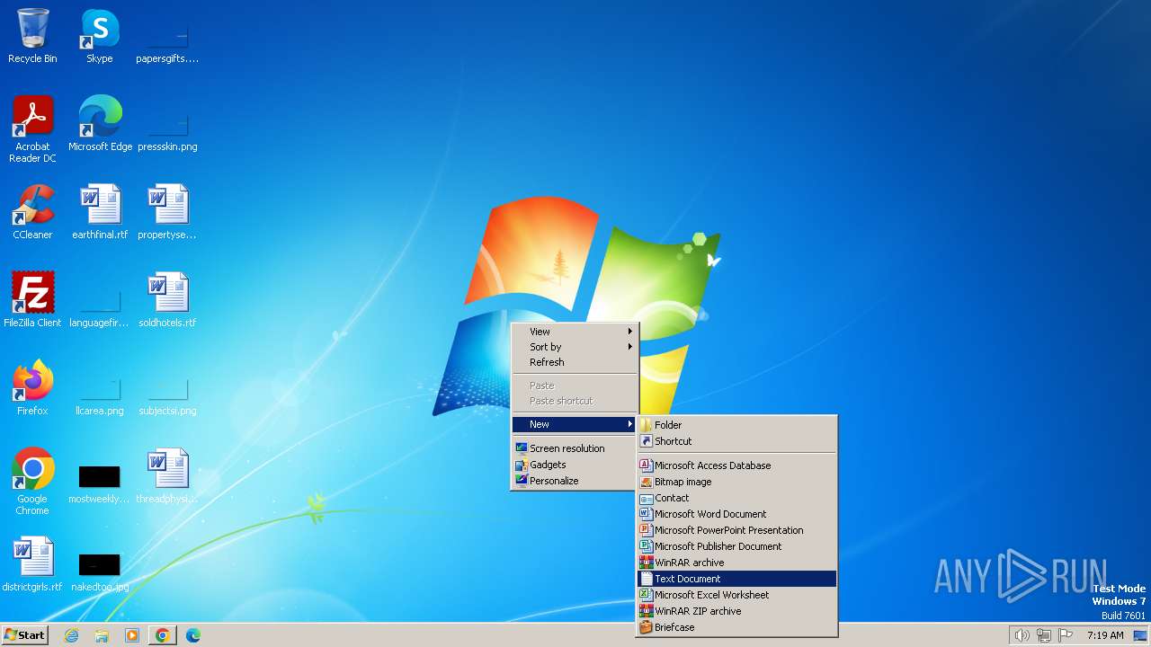The image size is (1151, 647).
Task: Select the Microsoft Edge desktop shortcut
Action: pyautogui.click(x=100, y=123)
